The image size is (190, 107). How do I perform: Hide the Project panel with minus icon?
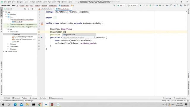36,9
